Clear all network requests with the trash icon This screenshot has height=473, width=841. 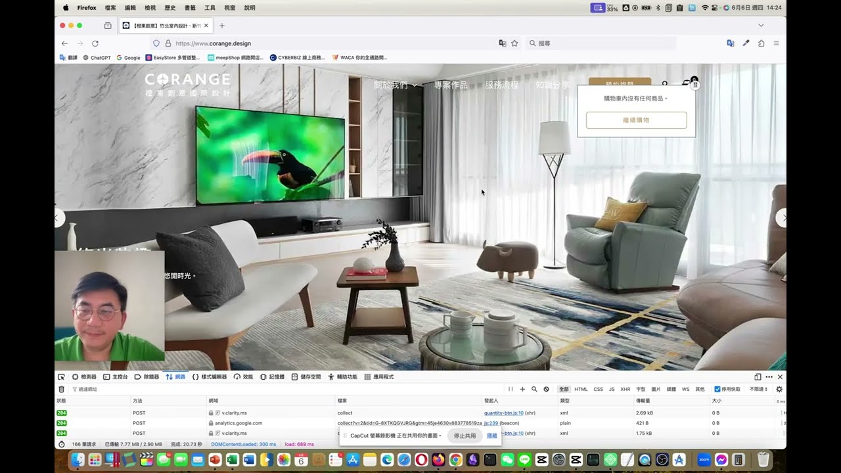coord(61,389)
